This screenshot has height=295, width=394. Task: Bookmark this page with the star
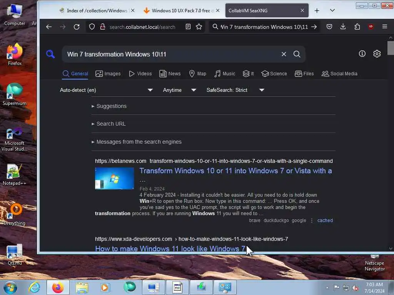(x=199, y=27)
